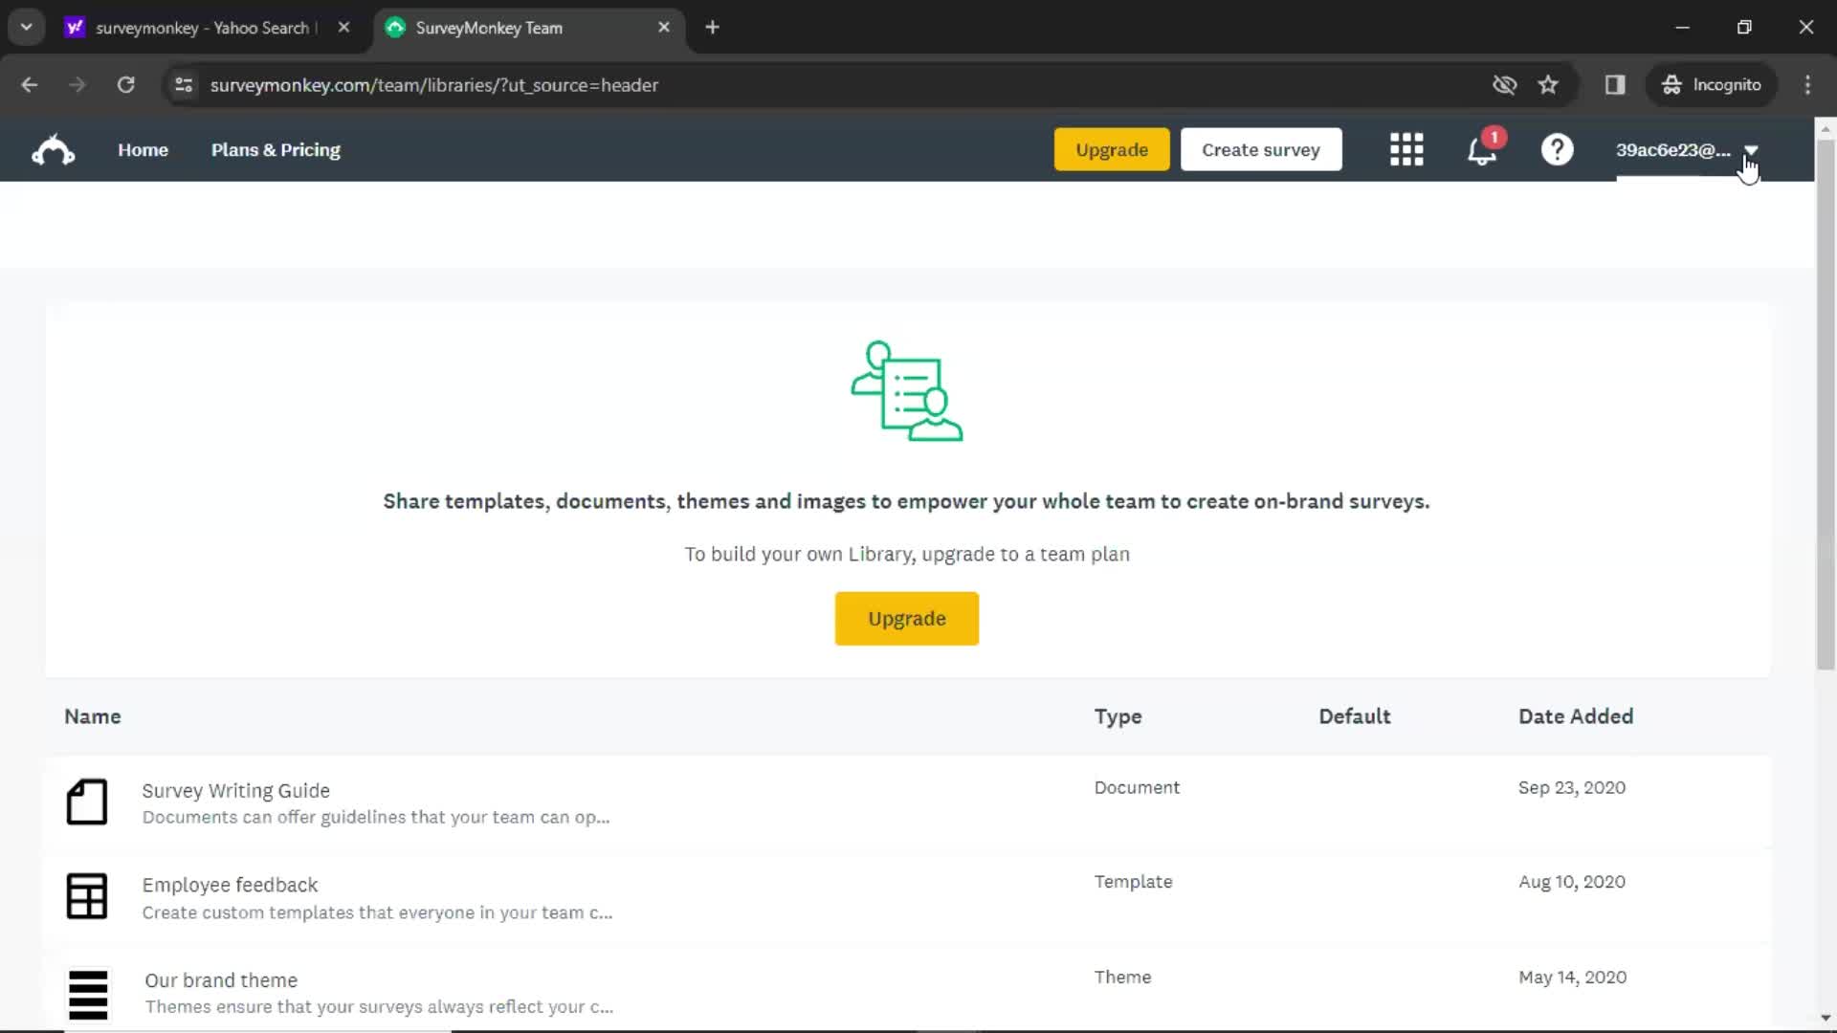
Task: Bookmark this page with star icon
Action: (x=1548, y=85)
